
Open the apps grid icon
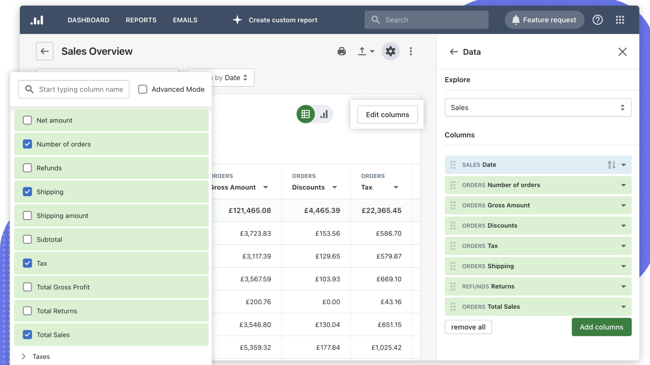pyautogui.click(x=620, y=19)
